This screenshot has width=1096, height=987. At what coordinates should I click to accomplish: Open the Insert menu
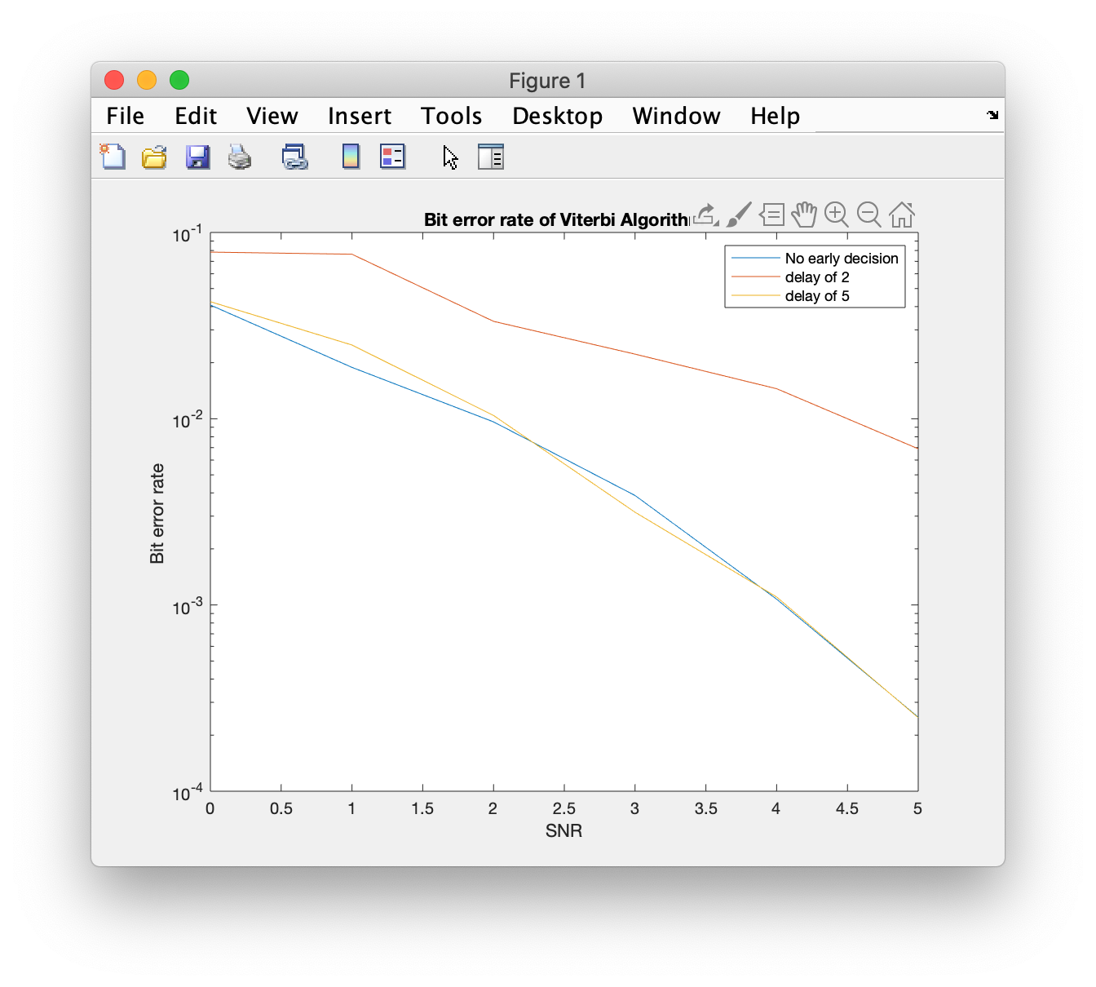[360, 116]
